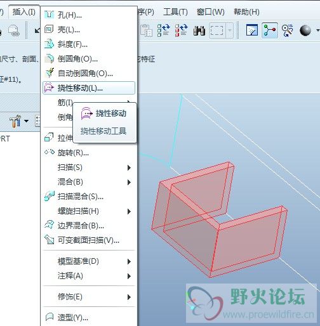320x326 pixels.
Task: Click the 壳 shell icon
Action: pyautogui.click(x=49, y=29)
